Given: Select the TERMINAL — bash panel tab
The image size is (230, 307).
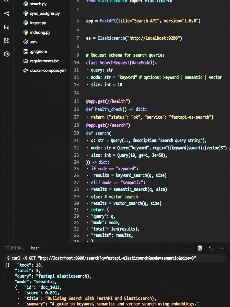Looking at the screenshot, I should tap(22, 248).
